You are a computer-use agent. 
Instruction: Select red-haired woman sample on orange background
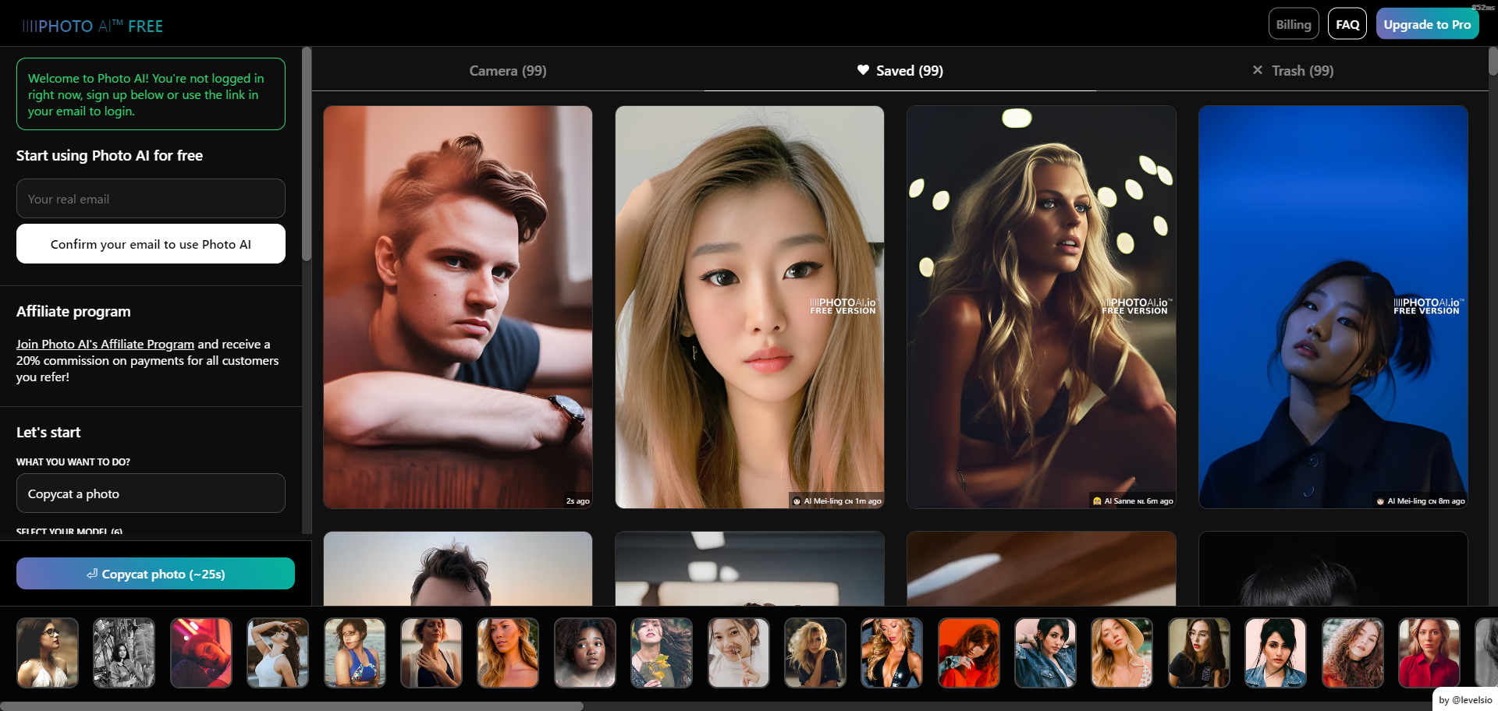pyautogui.click(x=969, y=653)
